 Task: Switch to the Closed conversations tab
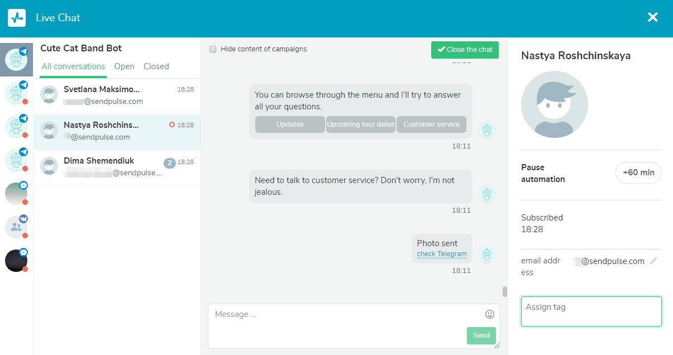tap(156, 66)
